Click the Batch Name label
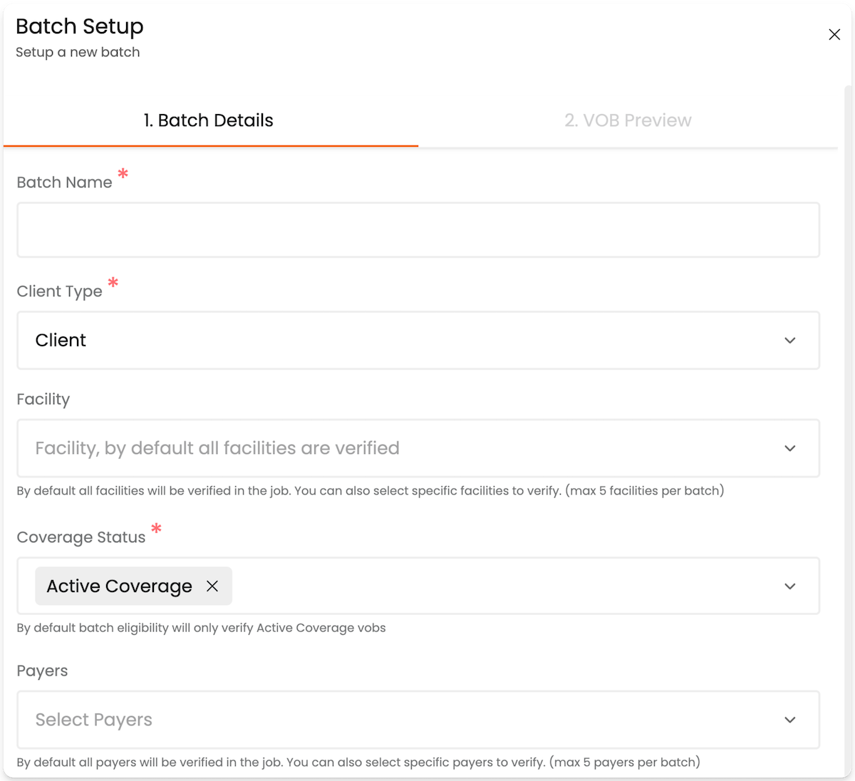The image size is (855, 781). coord(64,182)
